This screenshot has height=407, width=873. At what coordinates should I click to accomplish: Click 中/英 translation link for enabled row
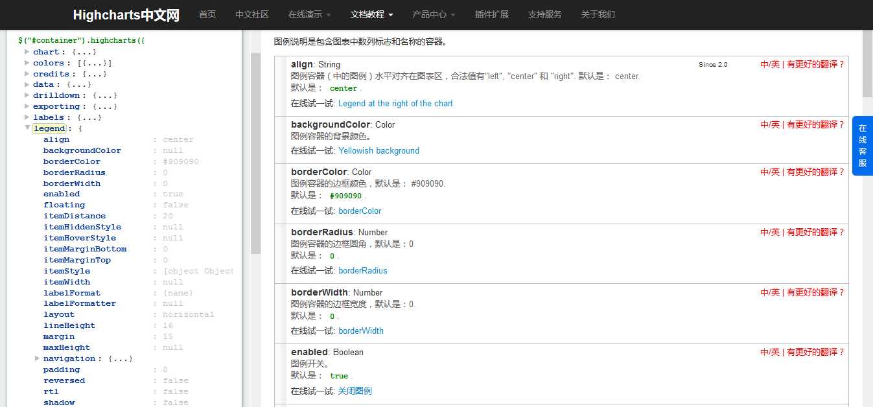(x=770, y=352)
